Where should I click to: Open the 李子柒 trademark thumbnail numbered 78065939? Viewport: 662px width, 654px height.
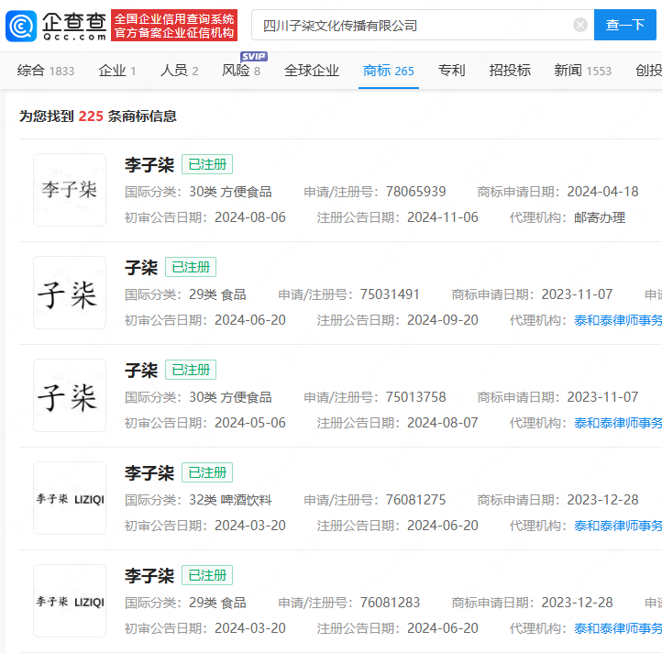pos(70,190)
